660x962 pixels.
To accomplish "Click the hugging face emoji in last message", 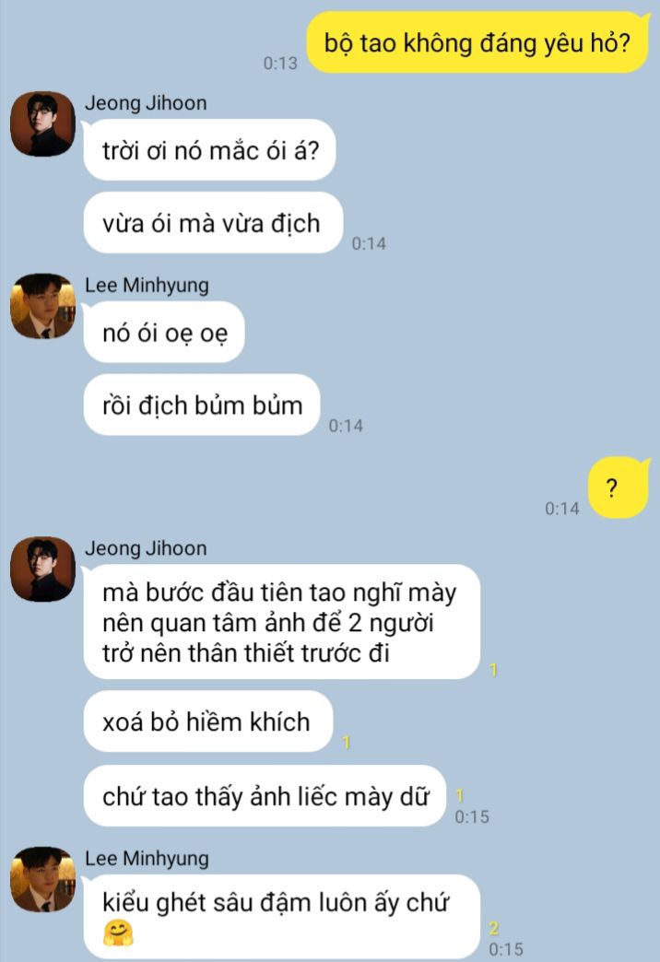I will tap(118, 933).
